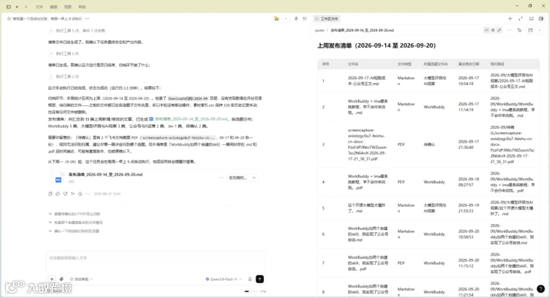The height and width of the screenshot is (298, 550).
Task: Go back with the left arrow
Action: (x=17, y=7)
